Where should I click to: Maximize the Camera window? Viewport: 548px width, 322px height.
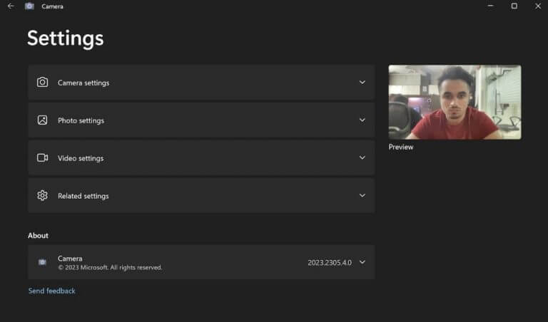coord(514,6)
